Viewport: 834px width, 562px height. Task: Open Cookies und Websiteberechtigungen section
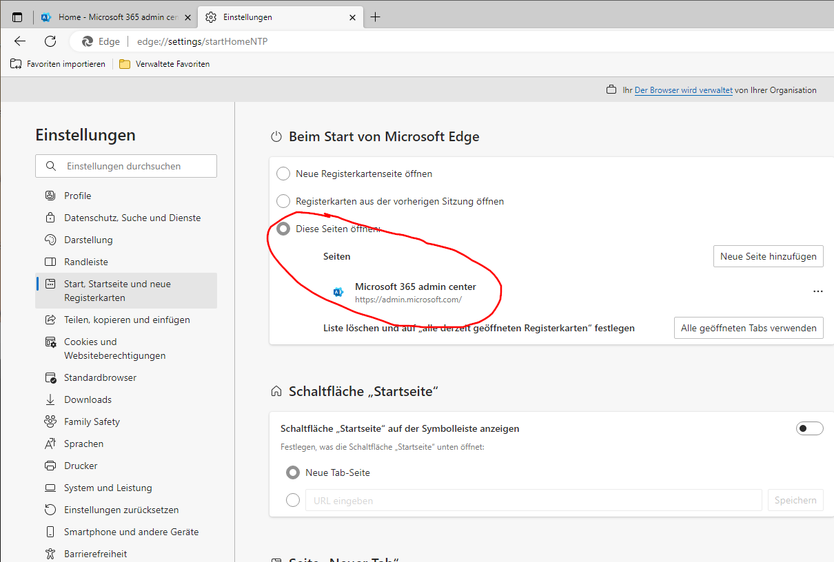pyautogui.click(x=126, y=348)
